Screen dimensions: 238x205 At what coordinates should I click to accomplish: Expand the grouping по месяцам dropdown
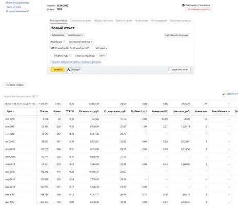[75, 35]
